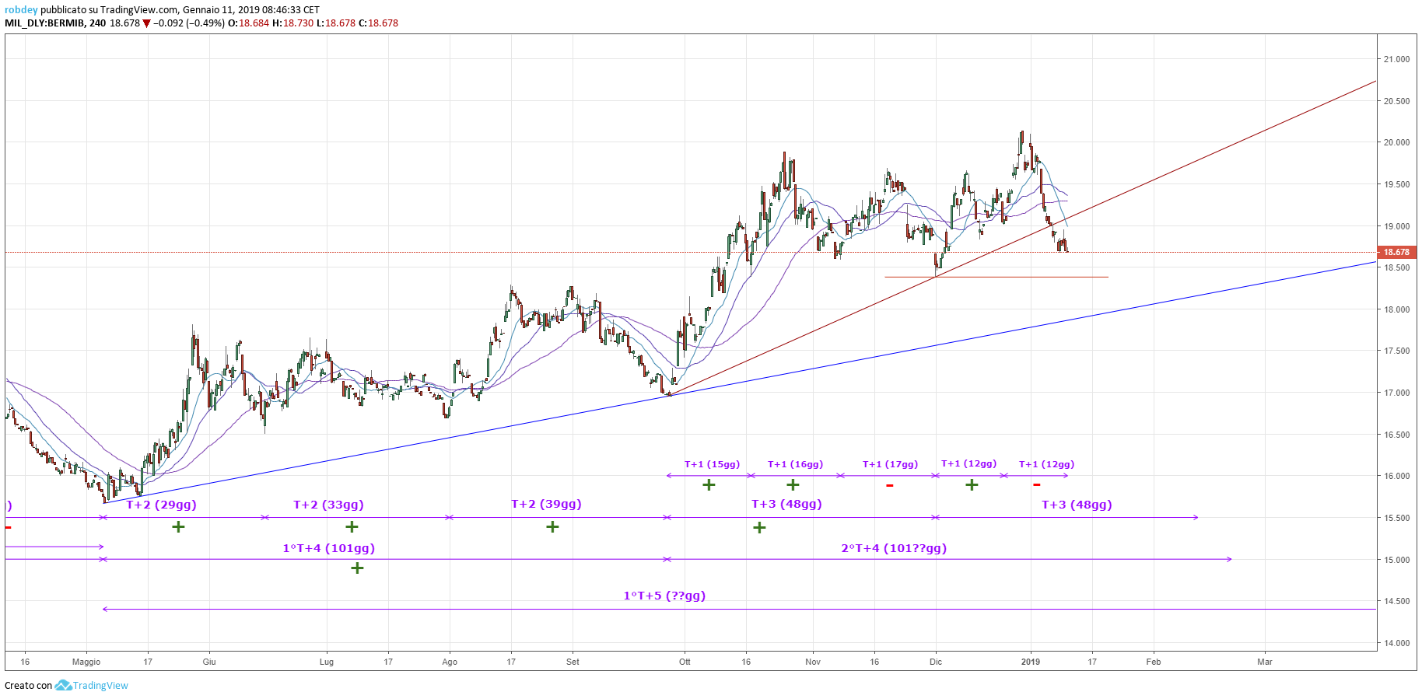Click the bold 2019 year label
The width and height of the screenshot is (1422, 699).
[1031, 662]
